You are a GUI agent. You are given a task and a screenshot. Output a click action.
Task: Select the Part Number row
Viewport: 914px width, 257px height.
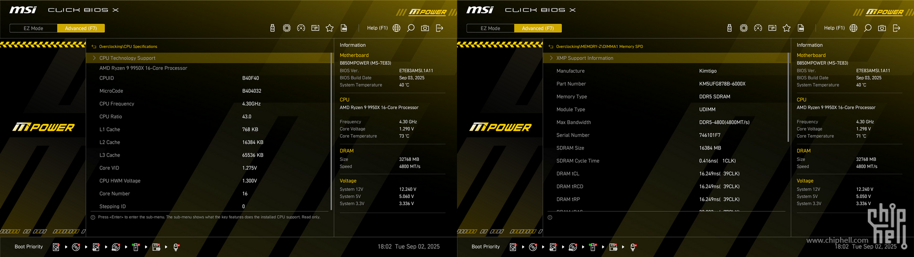pyautogui.click(x=666, y=84)
